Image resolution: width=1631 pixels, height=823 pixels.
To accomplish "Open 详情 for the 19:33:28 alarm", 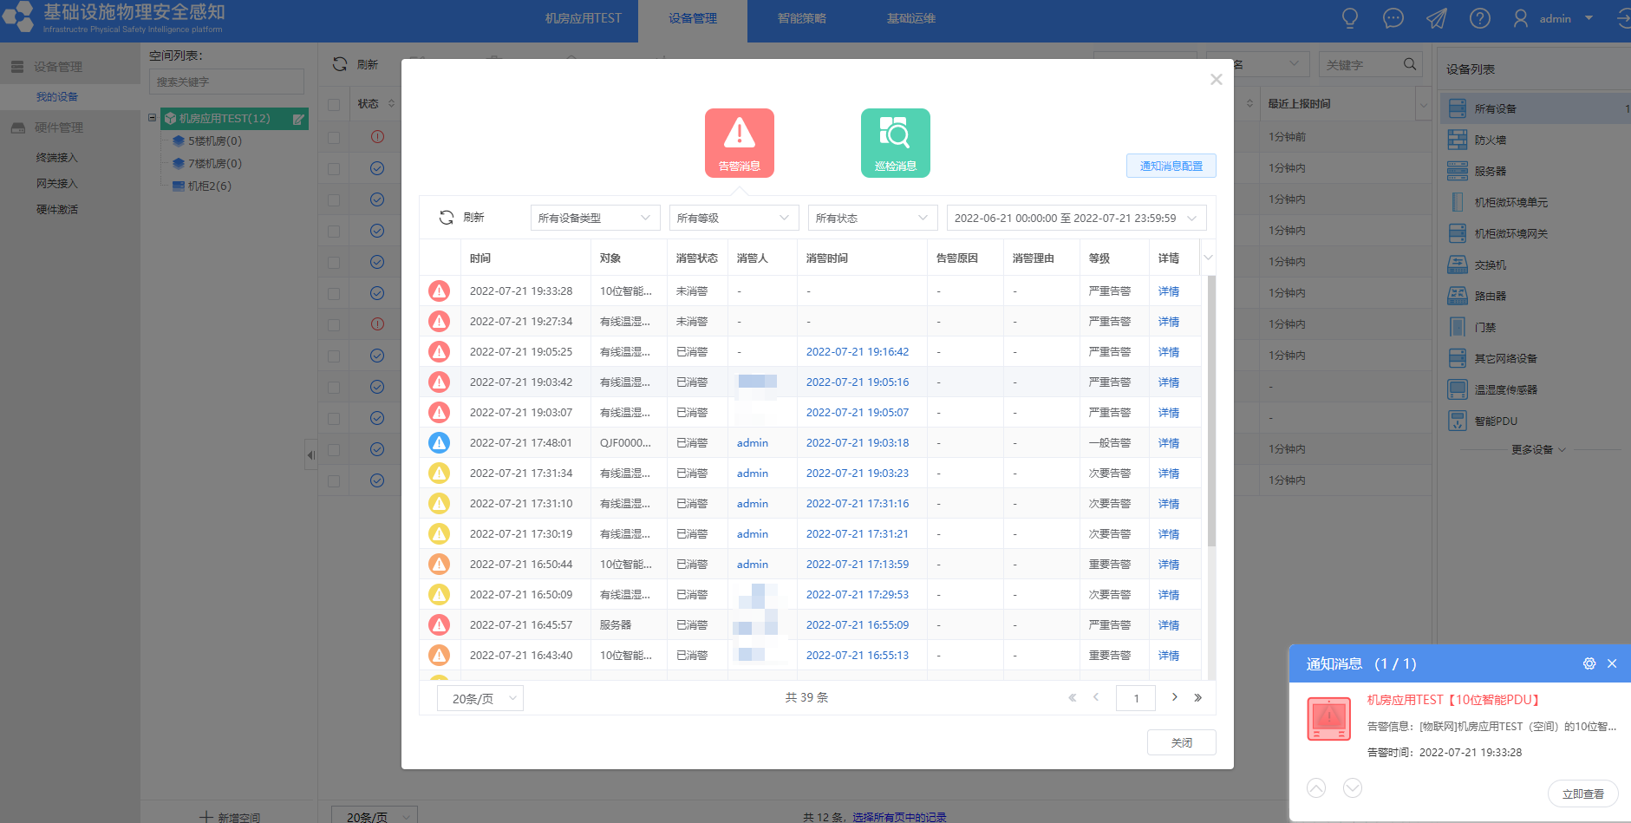I will [1168, 291].
